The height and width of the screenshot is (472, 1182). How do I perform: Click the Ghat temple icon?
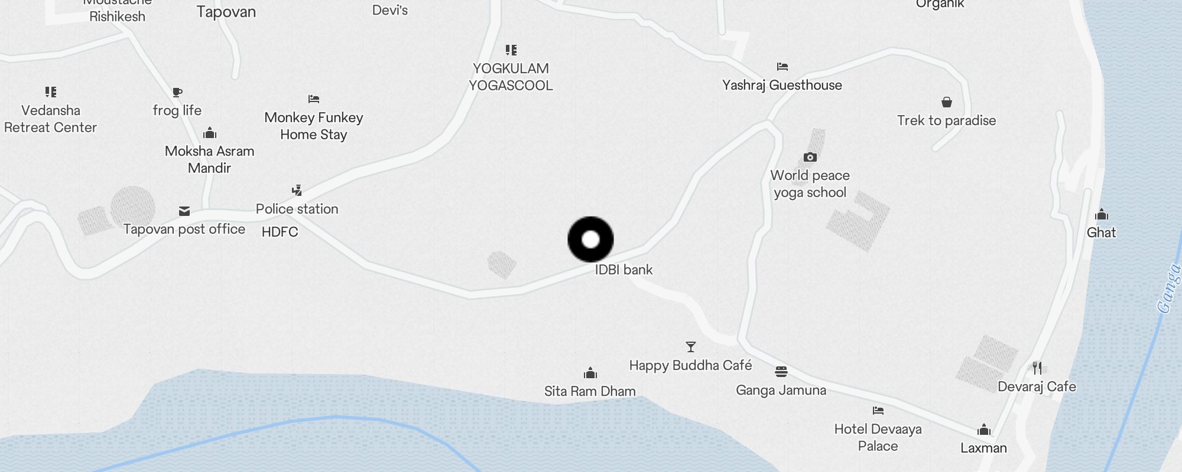click(x=1102, y=214)
